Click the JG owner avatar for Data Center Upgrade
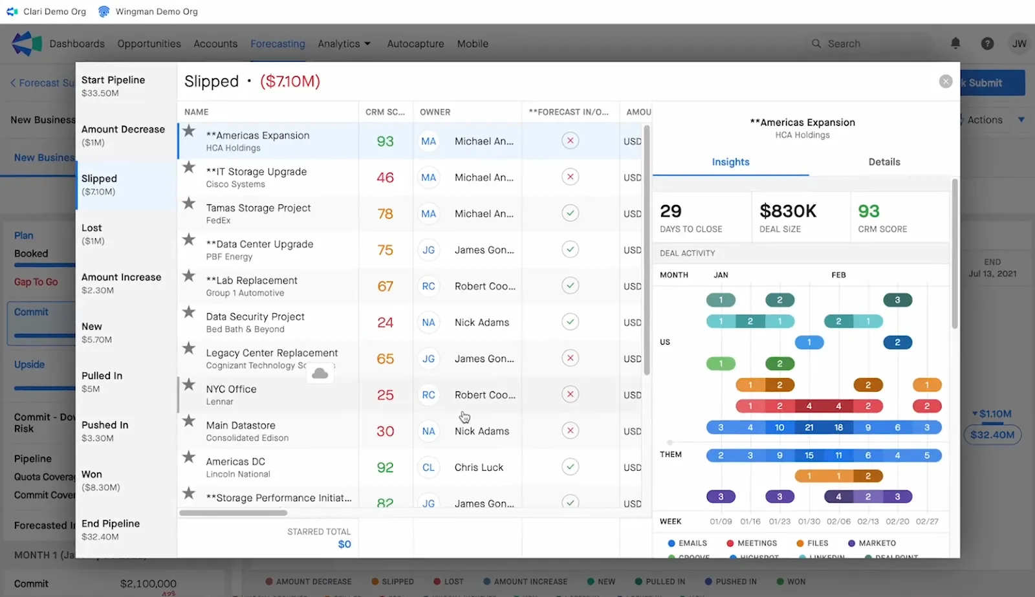 click(x=429, y=250)
